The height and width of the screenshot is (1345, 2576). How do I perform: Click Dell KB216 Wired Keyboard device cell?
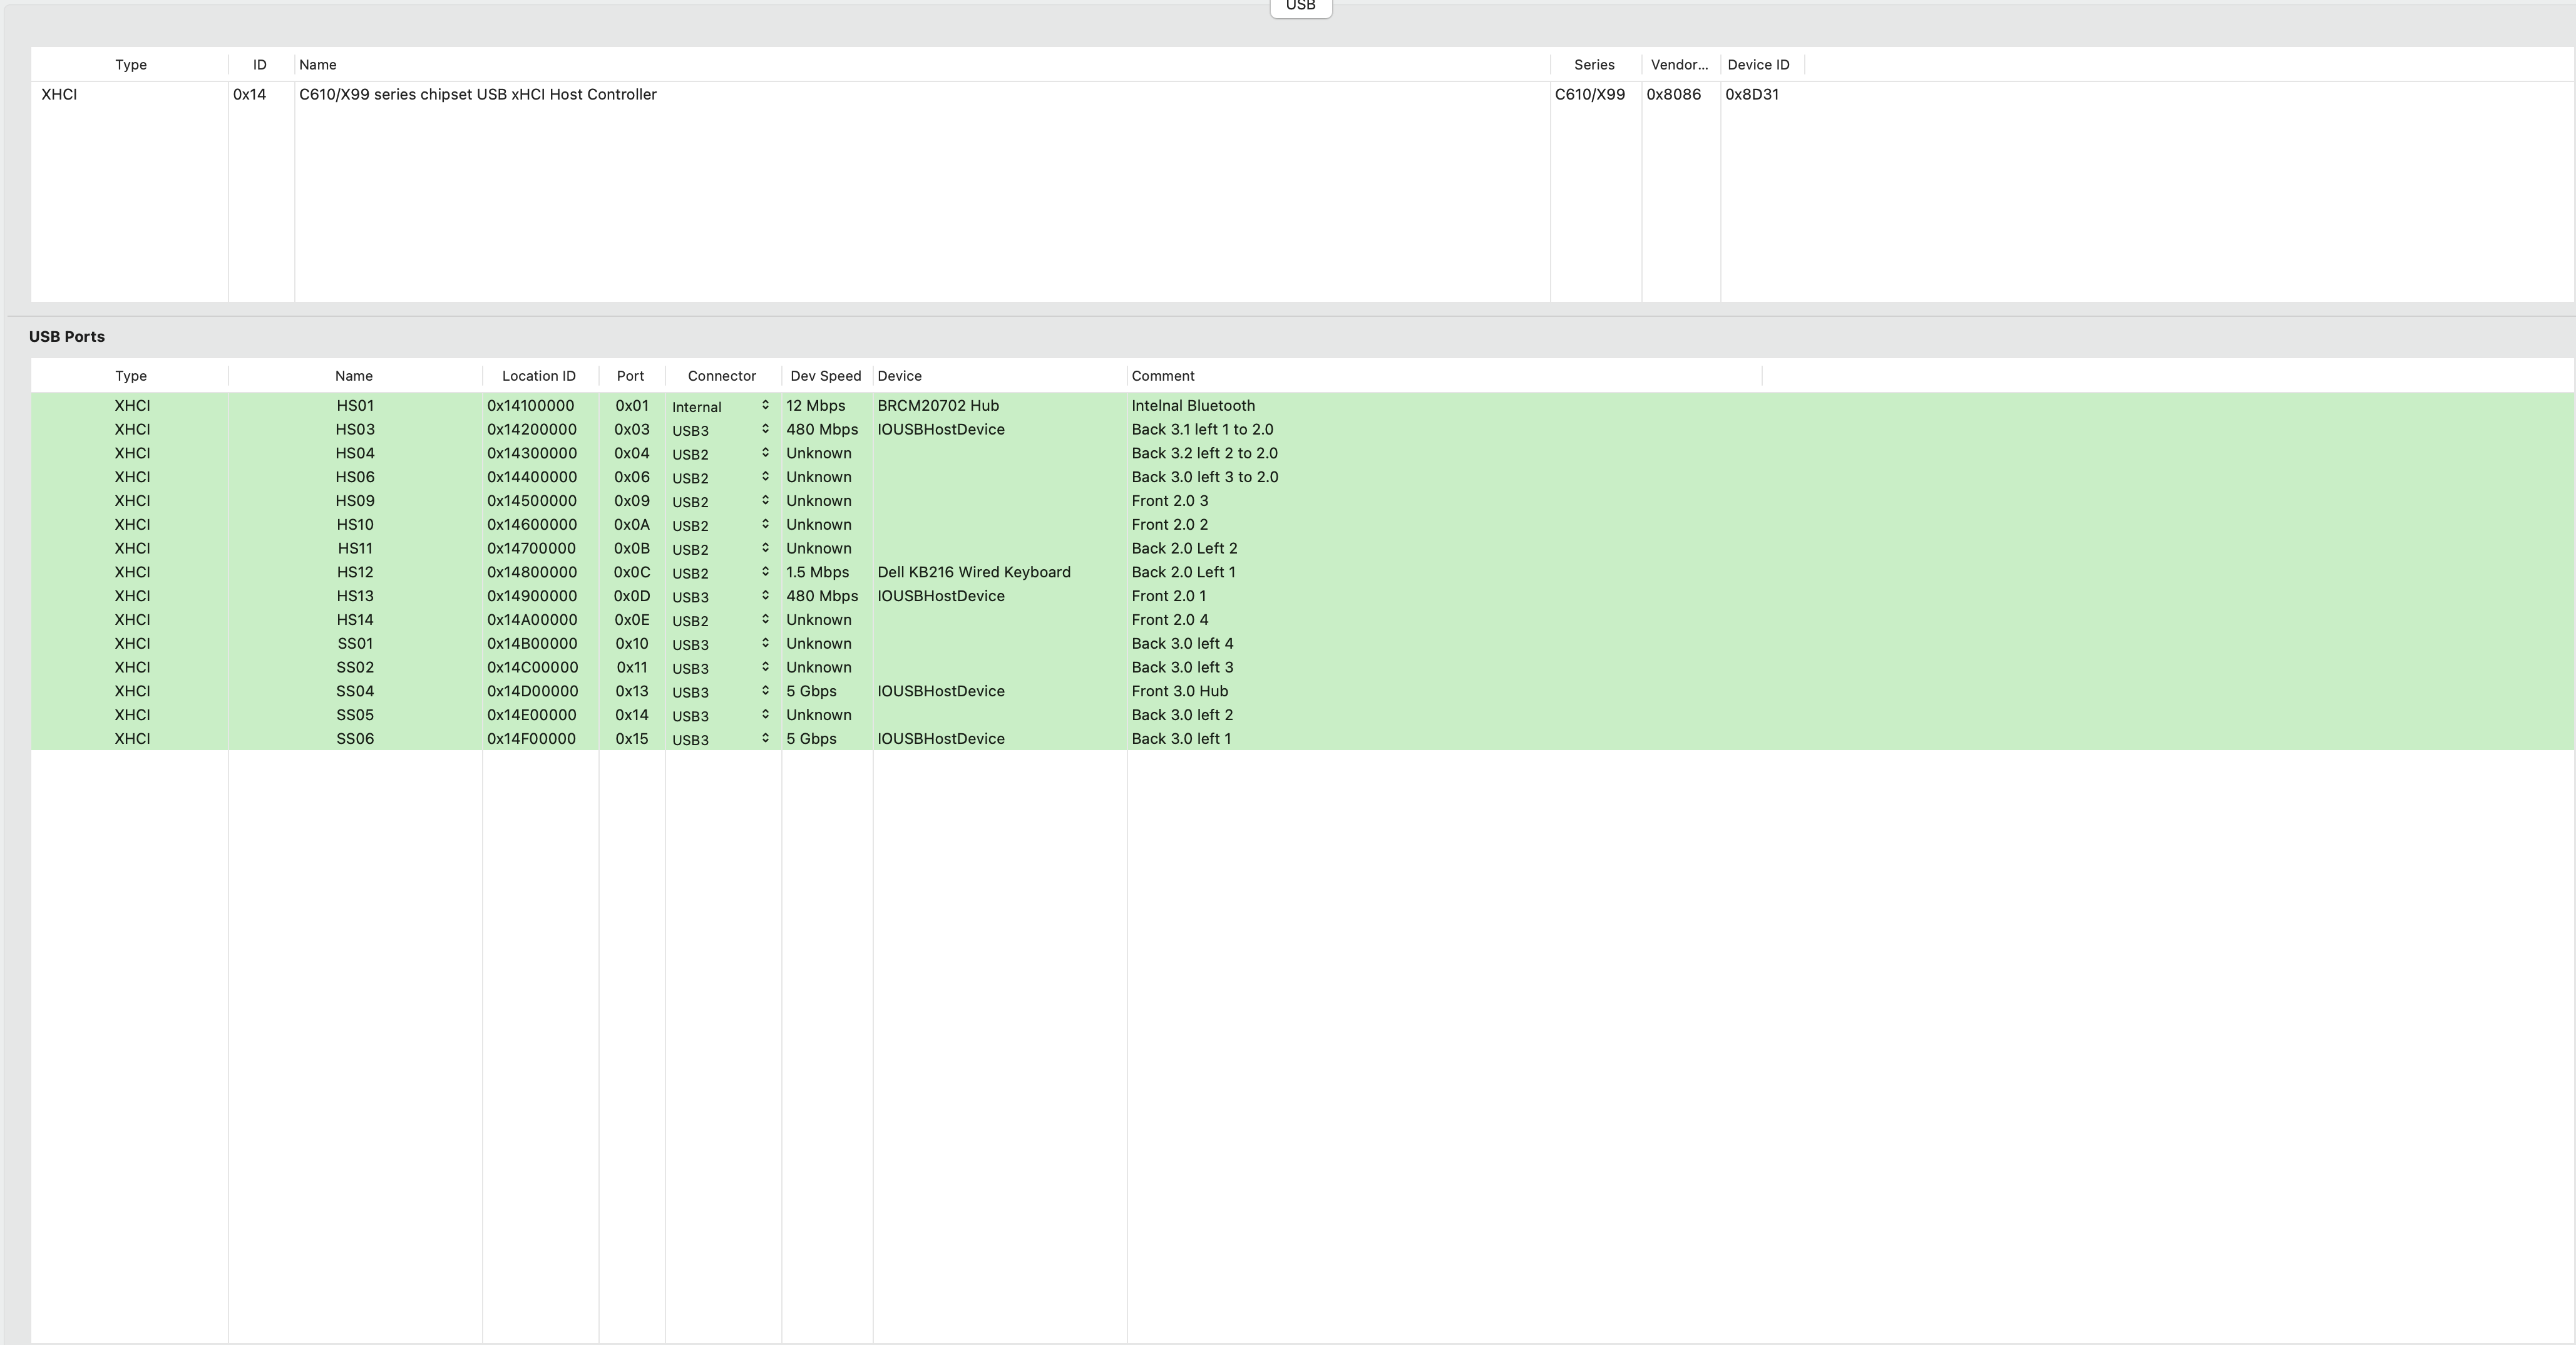[974, 573]
